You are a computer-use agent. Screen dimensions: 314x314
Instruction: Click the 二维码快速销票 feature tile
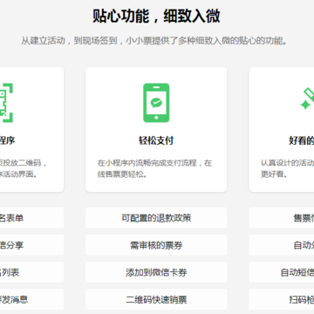click(x=156, y=299)
